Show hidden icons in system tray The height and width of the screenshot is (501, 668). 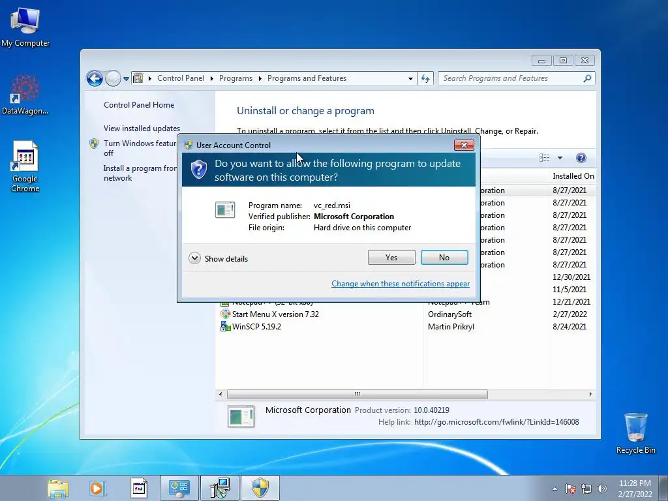pyautogui.click(x=554, y=489)
